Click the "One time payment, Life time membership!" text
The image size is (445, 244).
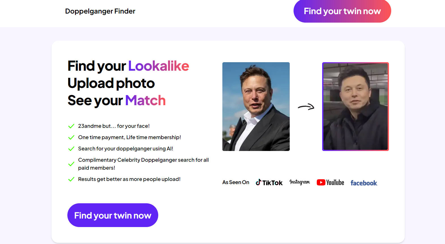(129, 137)
